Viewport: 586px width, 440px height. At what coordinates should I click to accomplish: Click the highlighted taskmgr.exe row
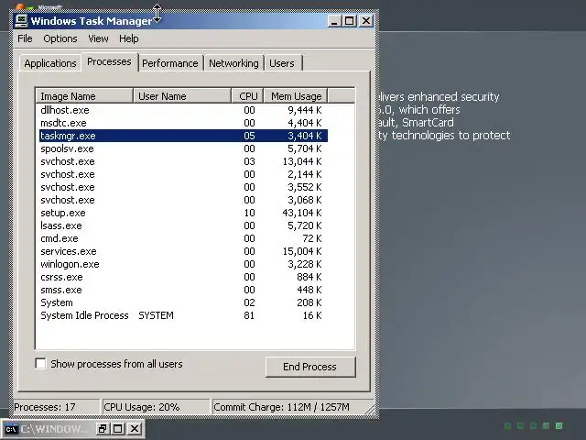click(x=183, y=136)
